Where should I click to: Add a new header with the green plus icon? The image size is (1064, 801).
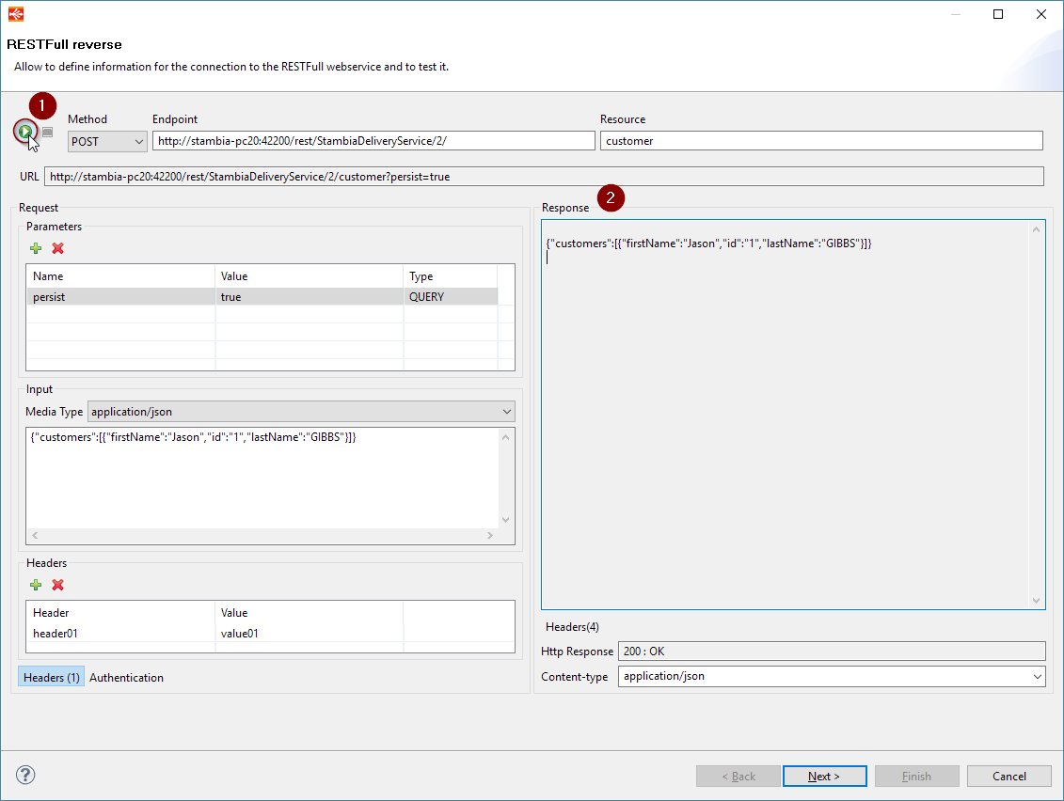35,585
